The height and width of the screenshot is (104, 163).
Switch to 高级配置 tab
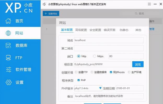81,30
